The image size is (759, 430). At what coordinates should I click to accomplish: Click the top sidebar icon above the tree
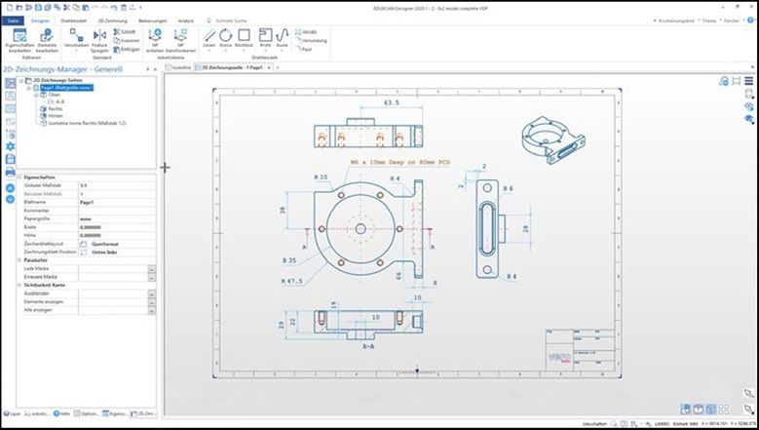(10, 83)
